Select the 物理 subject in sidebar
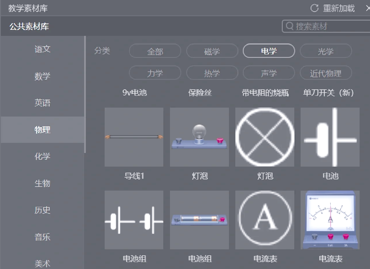370x269 pixels. coord(42,130)
